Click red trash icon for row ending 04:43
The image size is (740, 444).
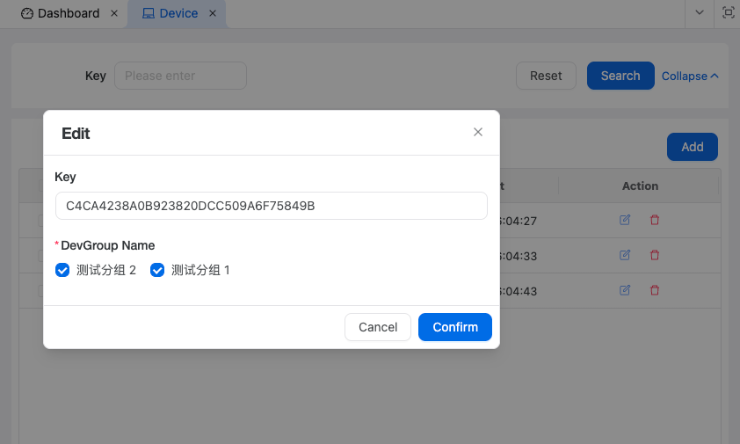(654, 289)
